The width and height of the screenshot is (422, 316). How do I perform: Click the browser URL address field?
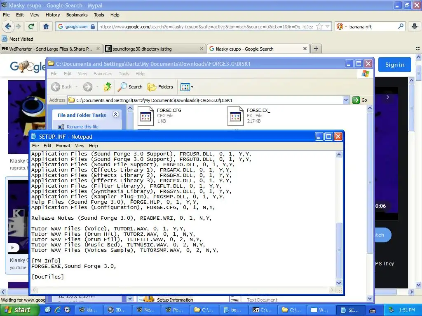point(206,26)
